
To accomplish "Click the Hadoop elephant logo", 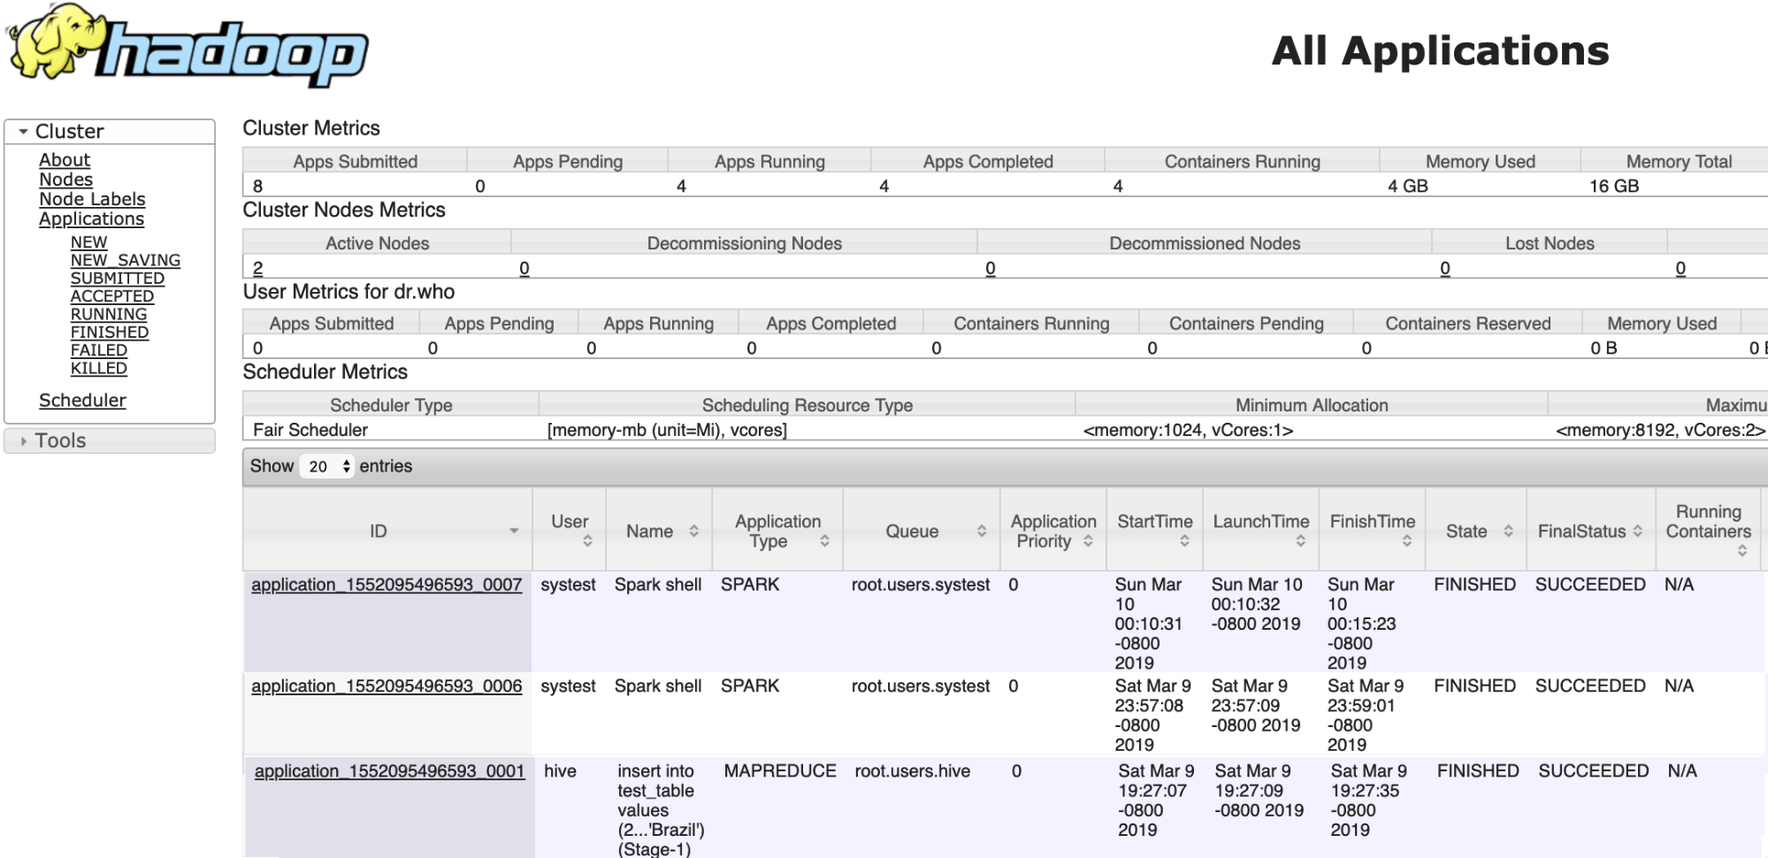I will pyautogui.click(x=188, y=46).
